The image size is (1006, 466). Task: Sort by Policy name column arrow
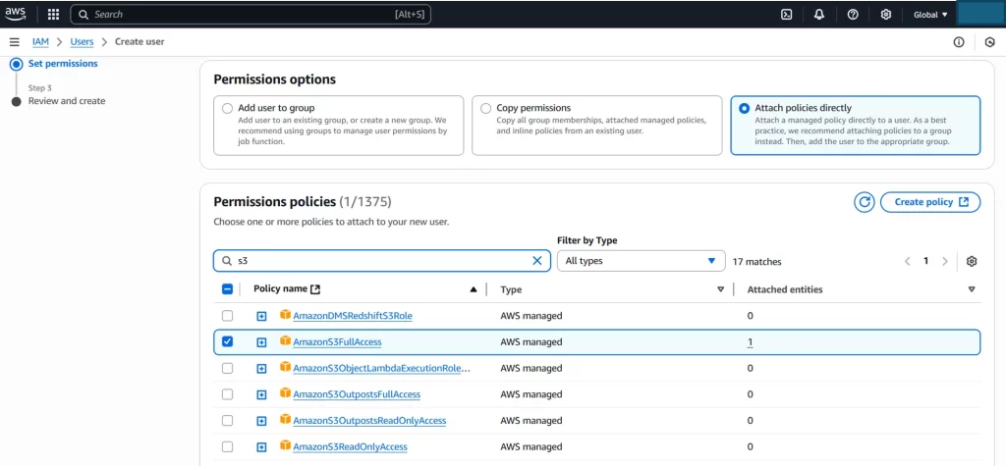click(474, 289)
